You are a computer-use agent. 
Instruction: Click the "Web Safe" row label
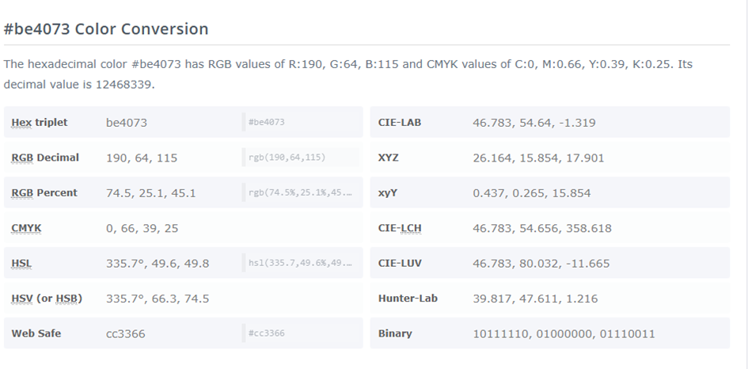click(x=36, y=333)
